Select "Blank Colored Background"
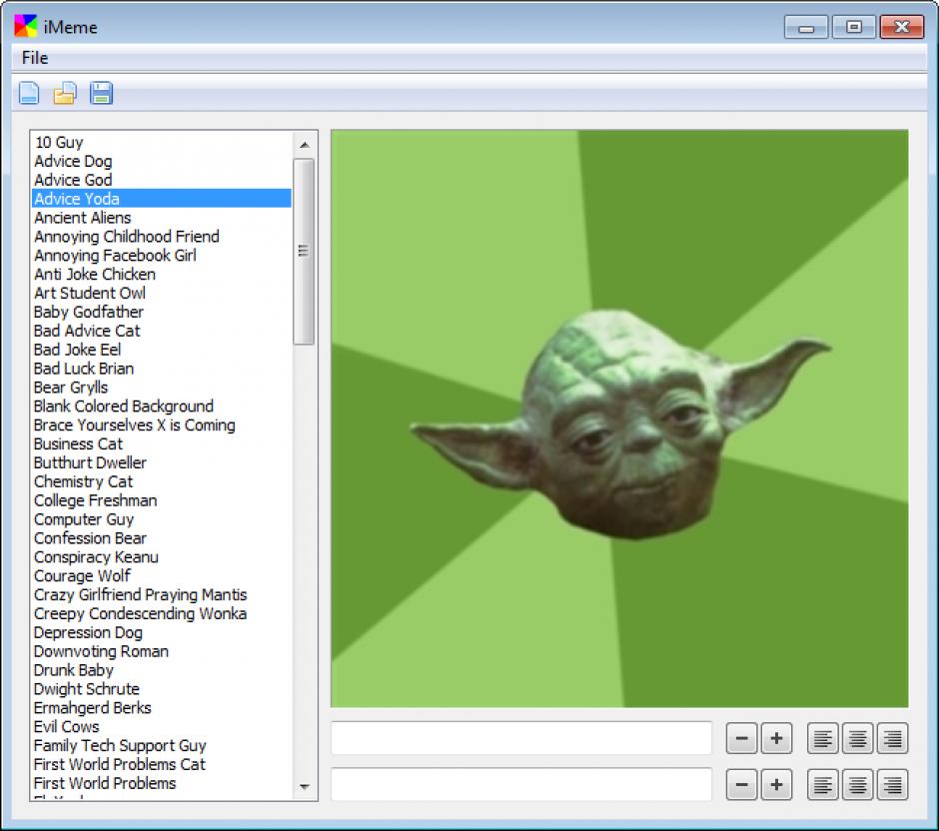The width and height of the screenshot is (939, 831). 162,406
